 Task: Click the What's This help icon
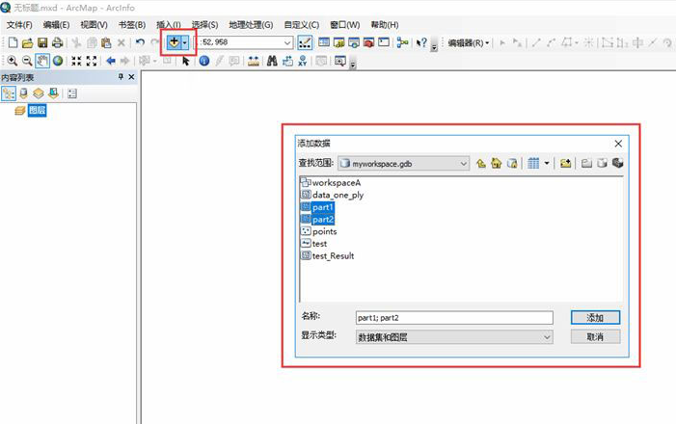click(421, 42)
